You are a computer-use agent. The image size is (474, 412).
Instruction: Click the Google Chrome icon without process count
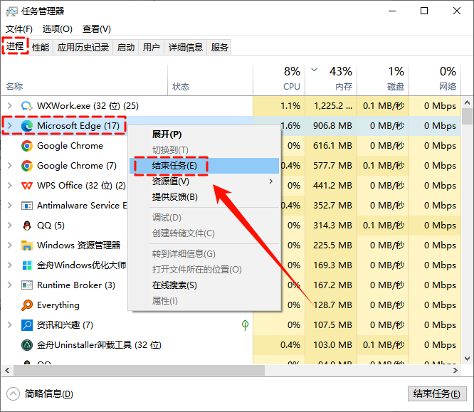click(27, 146)
